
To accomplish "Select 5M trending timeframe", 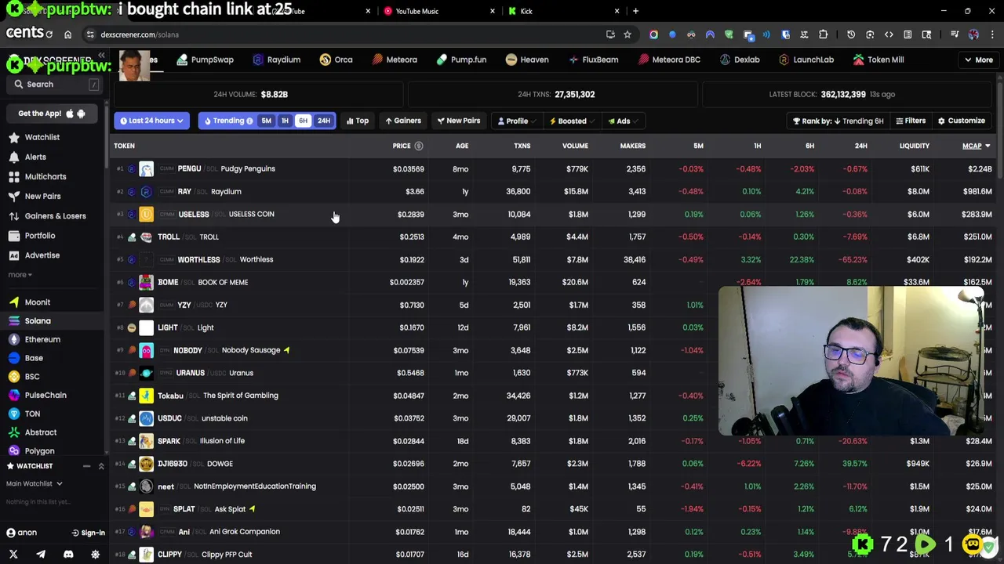I will click(266, 121).
